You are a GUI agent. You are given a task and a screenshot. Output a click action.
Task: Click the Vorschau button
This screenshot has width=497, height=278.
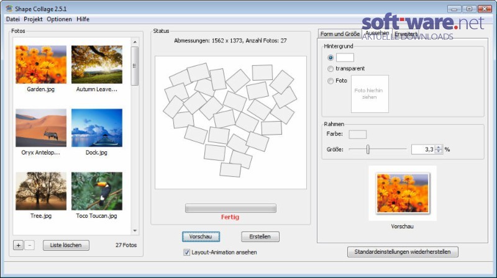click(x=201, y=236)
